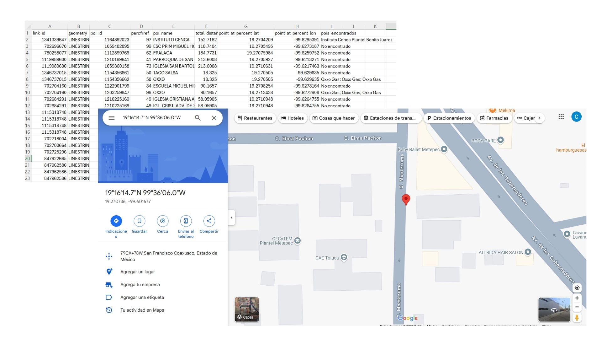Click the Guardar bookmark icon
602x339 pixels.
tap(139, 221)
